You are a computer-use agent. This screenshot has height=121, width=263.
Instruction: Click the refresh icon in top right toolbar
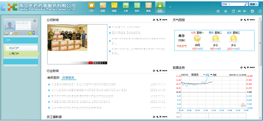click(x=233, y=11)
